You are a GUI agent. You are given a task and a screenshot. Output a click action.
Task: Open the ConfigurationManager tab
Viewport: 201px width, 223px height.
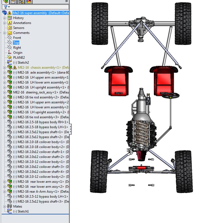tap(21, 1)
